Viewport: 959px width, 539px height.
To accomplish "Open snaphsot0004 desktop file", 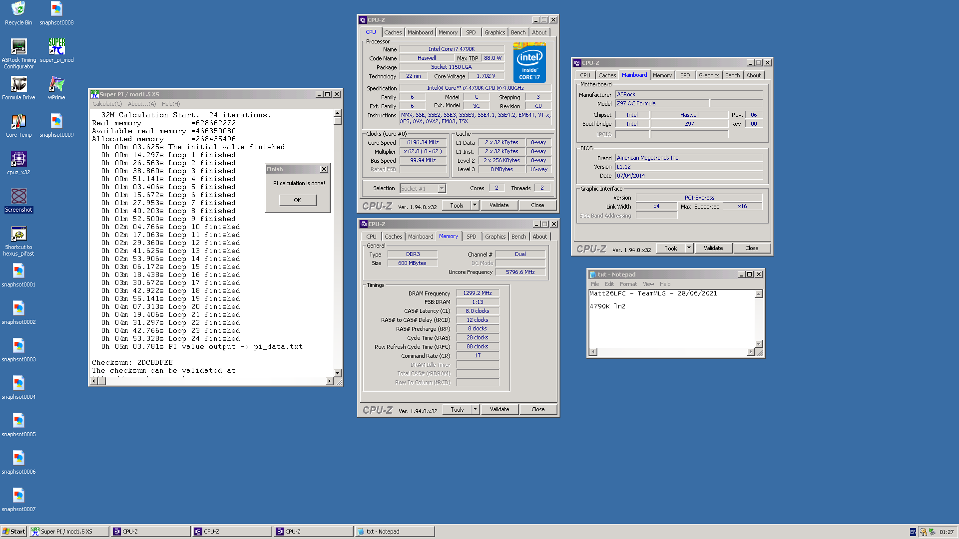I will coord(18,388).
